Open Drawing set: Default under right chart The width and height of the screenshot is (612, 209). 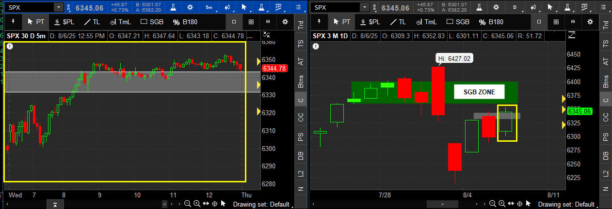point(566,205)
